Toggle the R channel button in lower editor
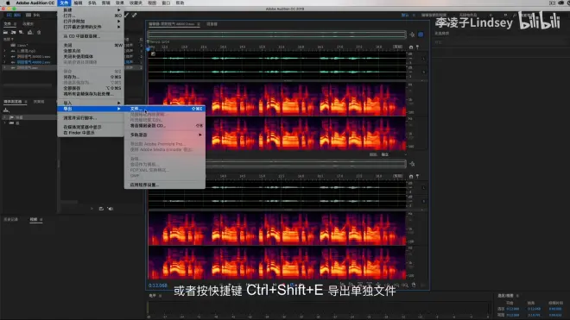This screenshot has height=320, width=570. point(423,201)
